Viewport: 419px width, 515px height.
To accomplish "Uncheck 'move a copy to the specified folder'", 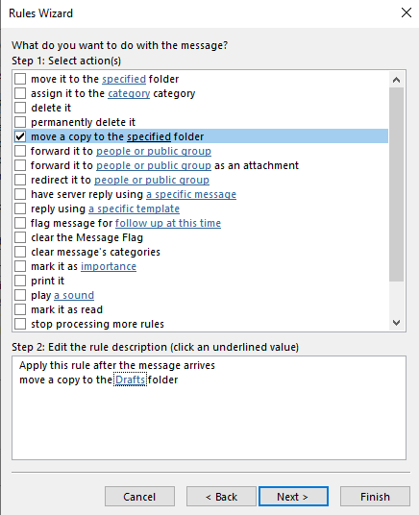I will tap(20, 136).
